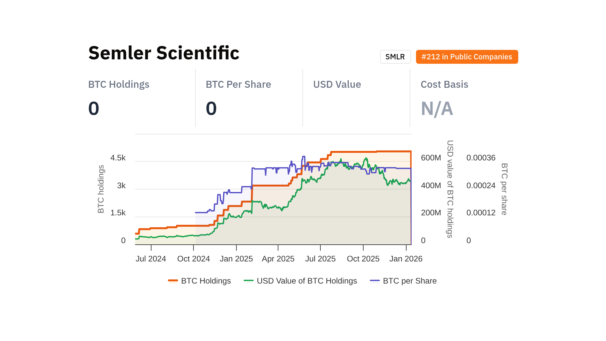
Task: Click the Cost Basis N/A value
Action: click(x=437, y=109)
